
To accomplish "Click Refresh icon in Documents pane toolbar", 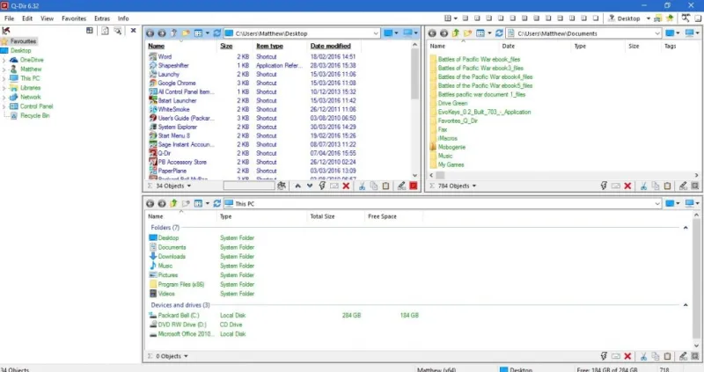I will 498,33.
